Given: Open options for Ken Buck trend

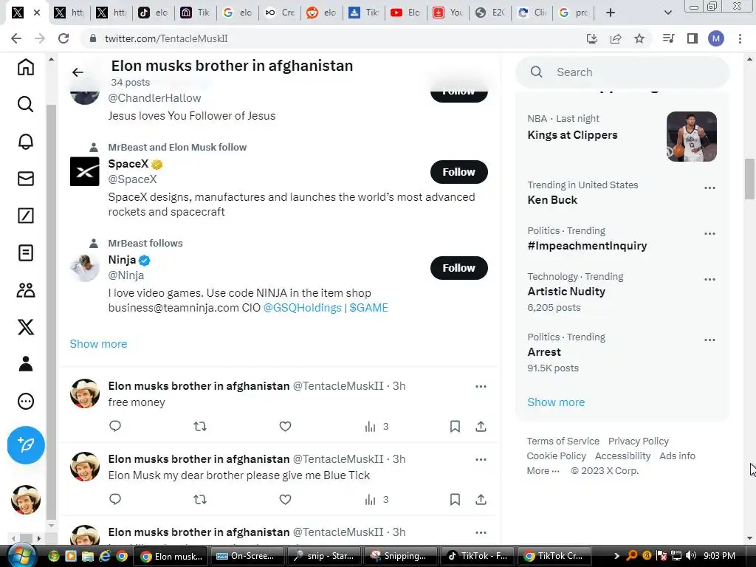Looking at the screenshot, I should pyautogui.click(x=709, y=188).
